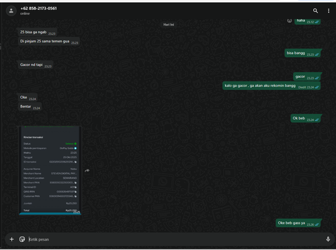
Task: Open the transaction receipt image
Action: [x=50, y=170]
